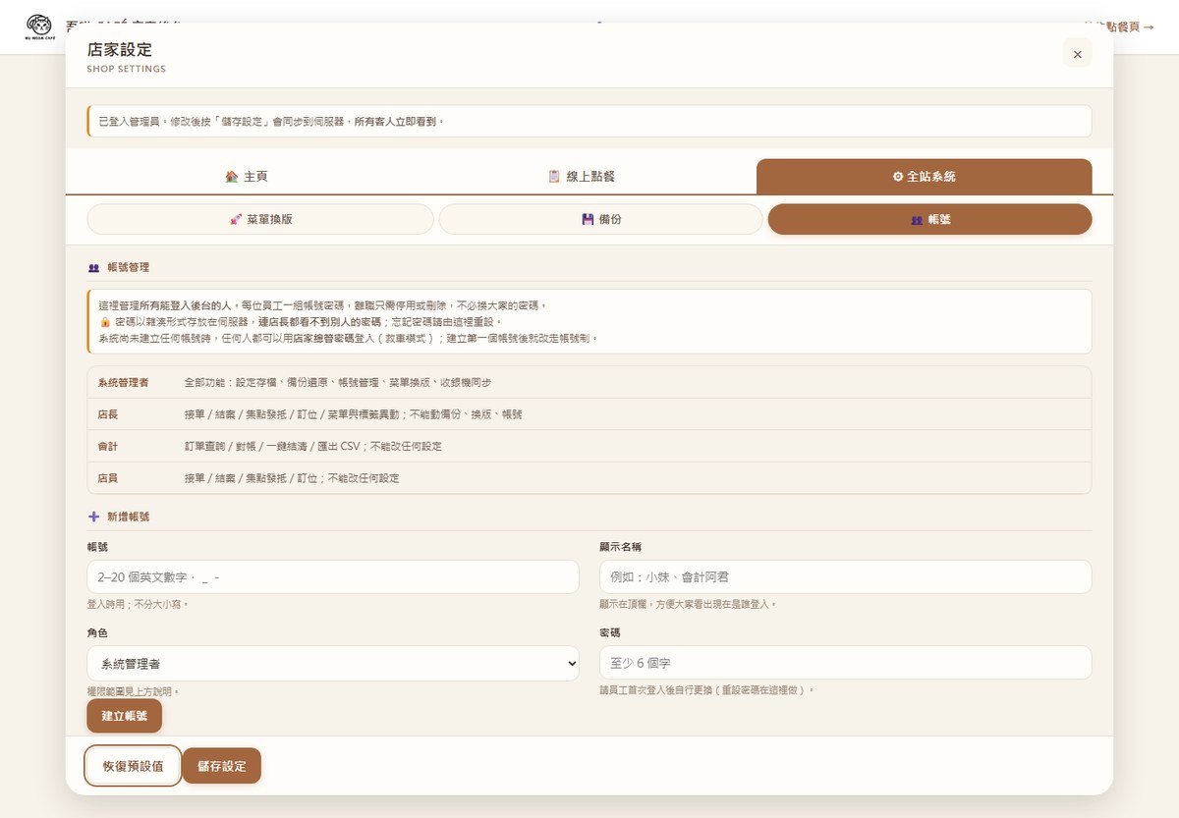
Task: Open the 菜單換版 sub-tab
Action: pyautogui.click(x=260, y=219)
